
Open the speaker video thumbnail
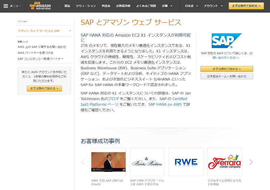coord(108,162)
